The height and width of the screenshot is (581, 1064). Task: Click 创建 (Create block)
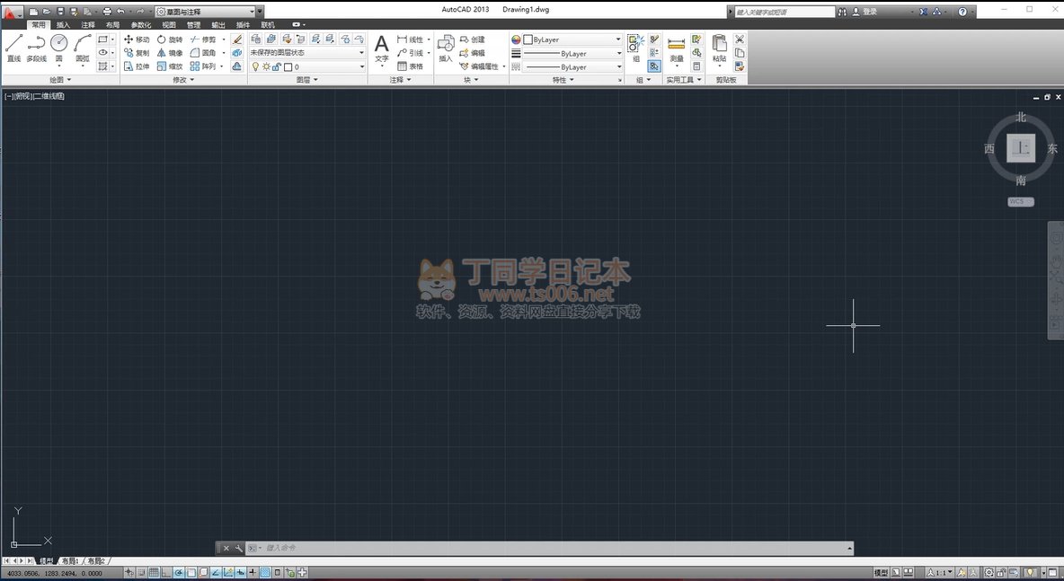(473, 40)
